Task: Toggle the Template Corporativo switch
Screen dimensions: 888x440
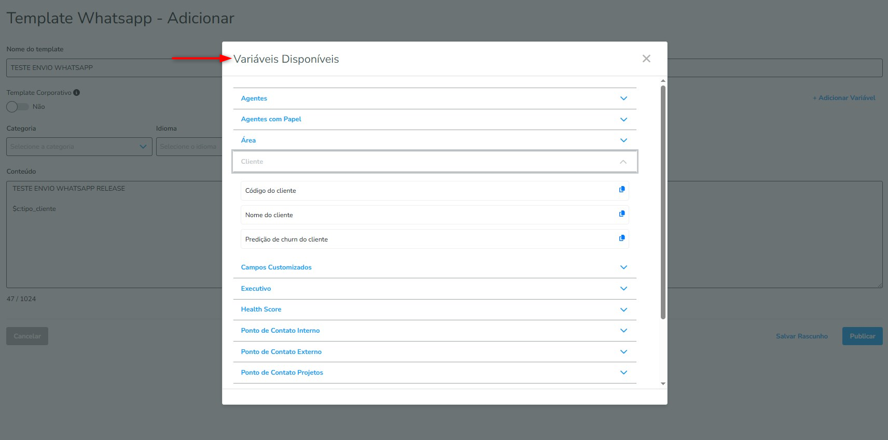Action: point(18,107)
